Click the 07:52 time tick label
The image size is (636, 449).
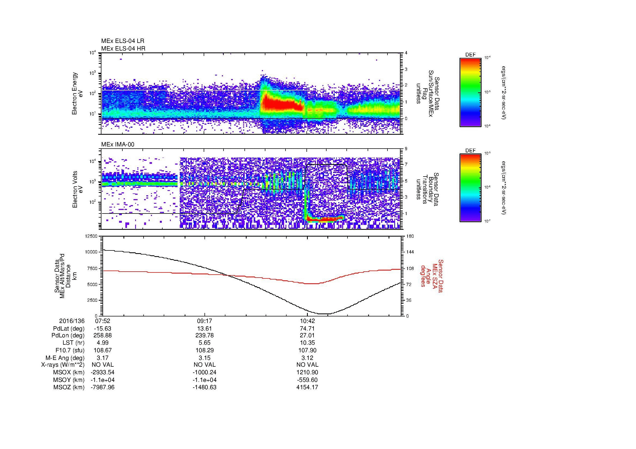[x=103, y=321]
